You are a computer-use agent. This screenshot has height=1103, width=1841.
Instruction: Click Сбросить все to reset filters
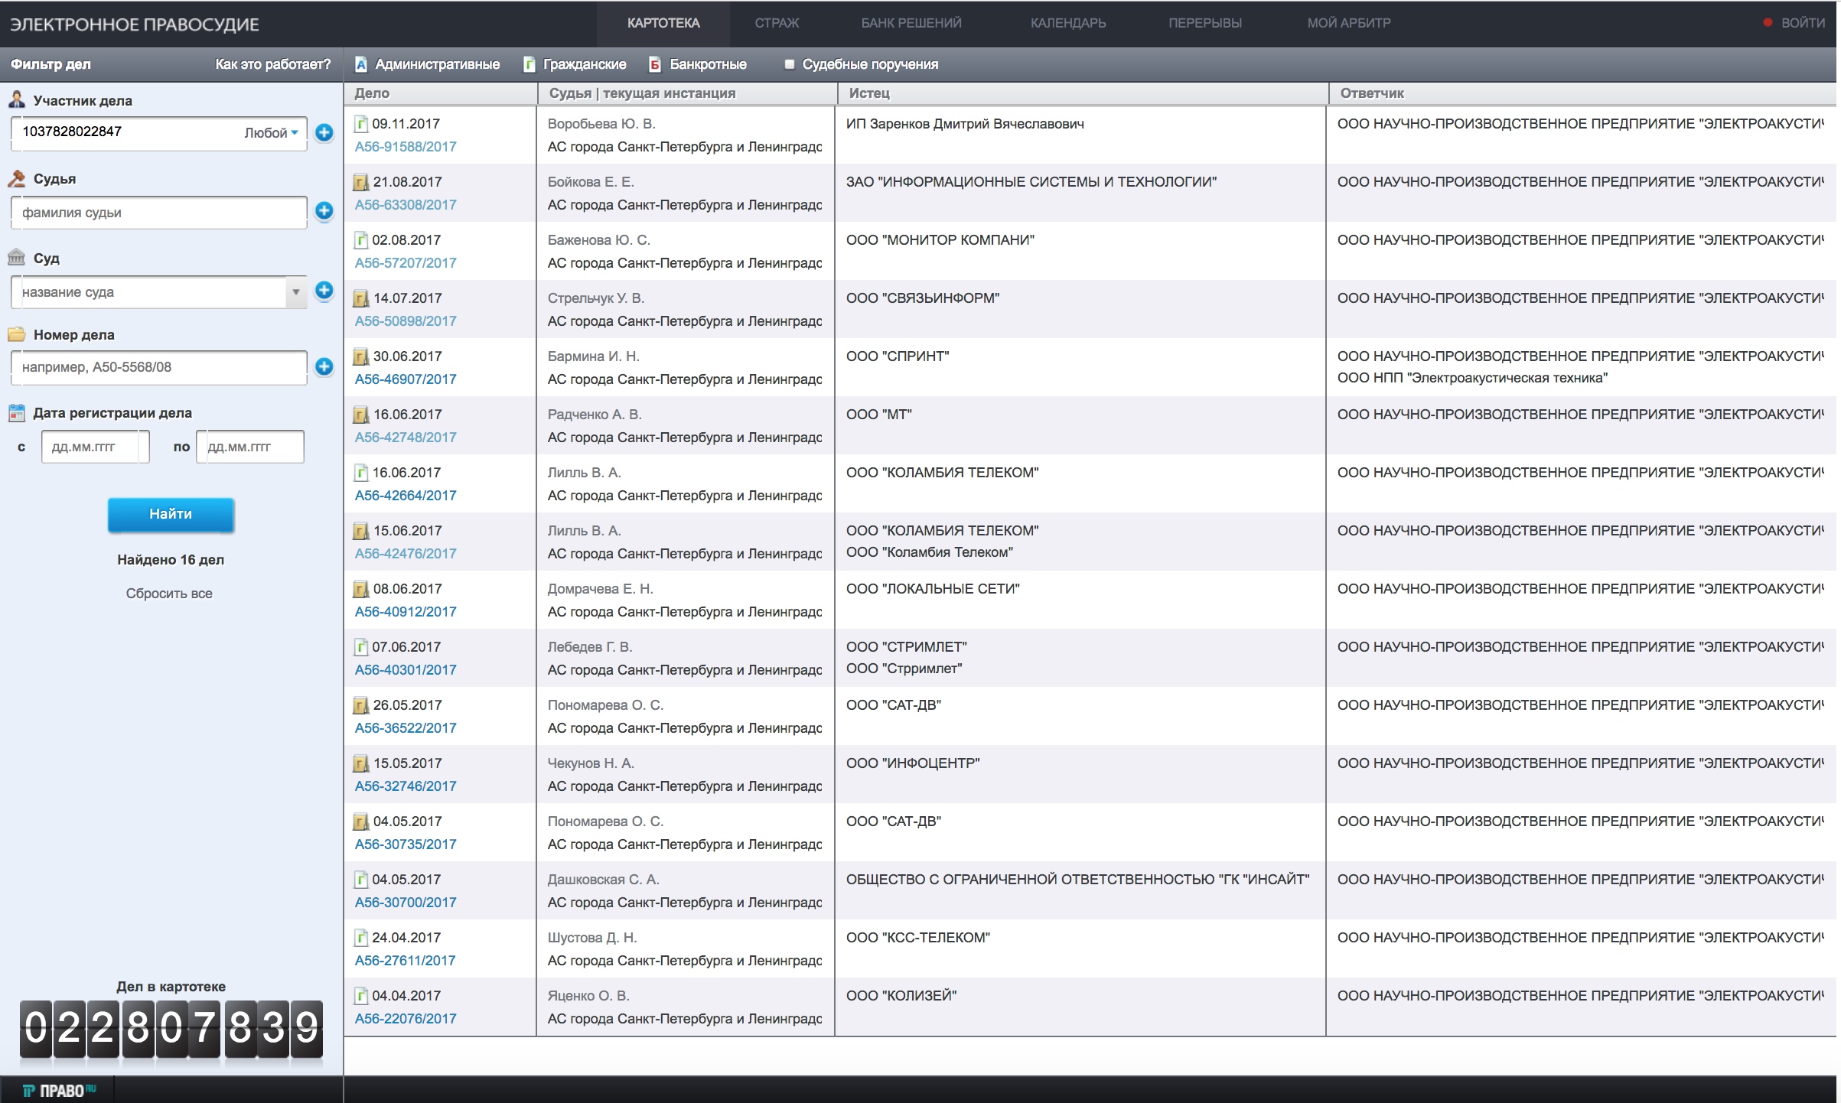[169, 594]
